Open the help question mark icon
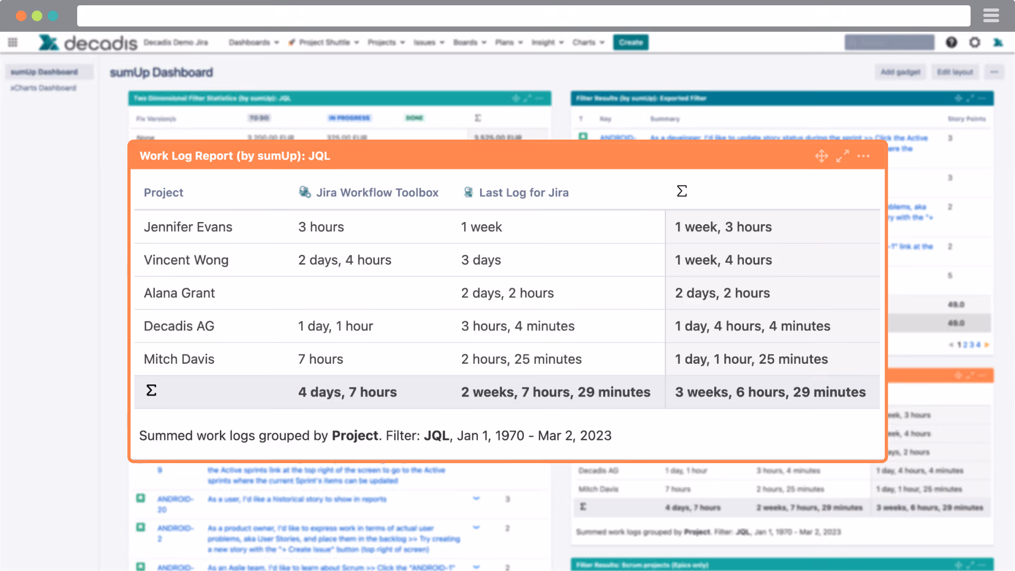This screenshot has width=1015, height=571. (x=952, y=42)
